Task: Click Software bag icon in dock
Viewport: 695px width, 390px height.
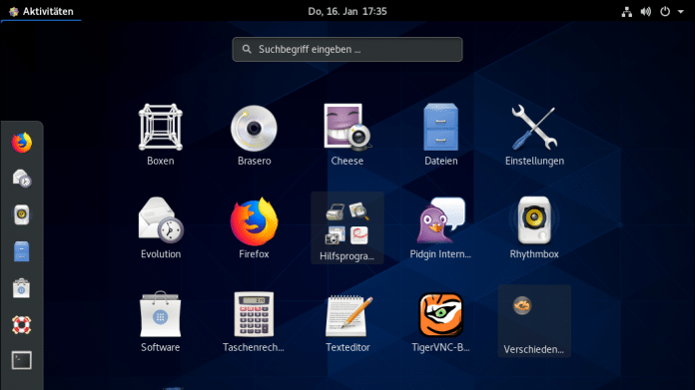Action: (22, 288)
